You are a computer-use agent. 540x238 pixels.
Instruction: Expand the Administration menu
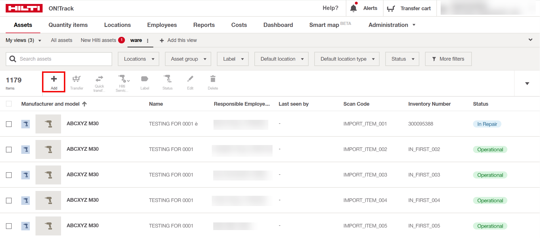click(392, 25)
